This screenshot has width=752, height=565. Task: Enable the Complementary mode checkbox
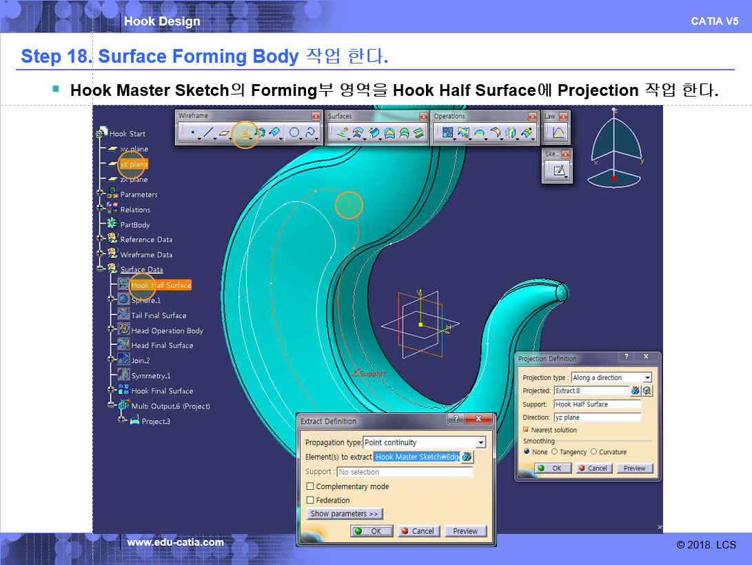click(x=310, y=486)
